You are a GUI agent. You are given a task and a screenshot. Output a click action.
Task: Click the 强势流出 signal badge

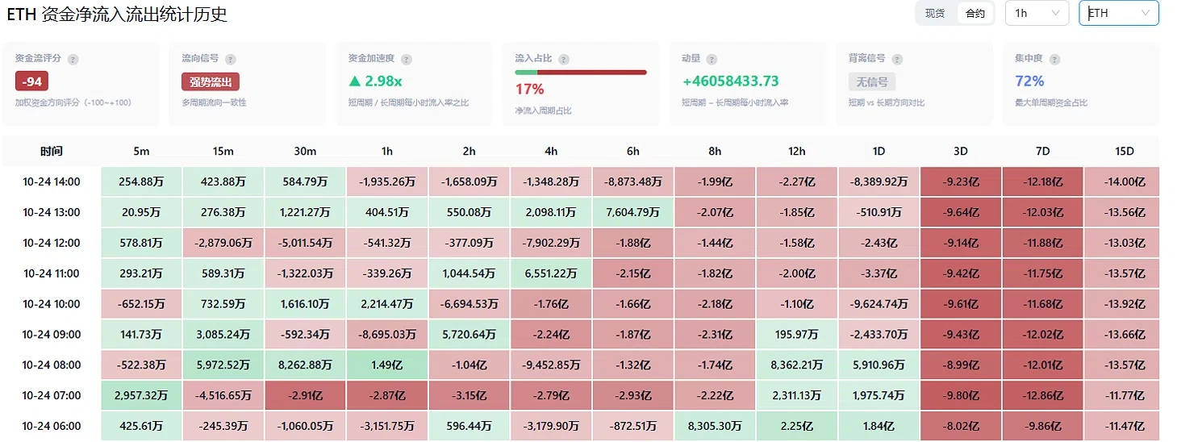(211, 81)
